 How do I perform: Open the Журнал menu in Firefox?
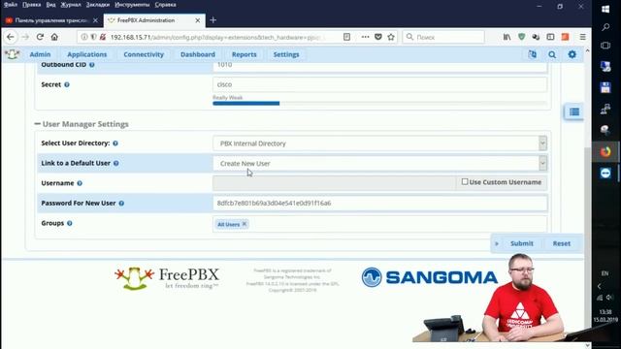(x=71, y=5)
